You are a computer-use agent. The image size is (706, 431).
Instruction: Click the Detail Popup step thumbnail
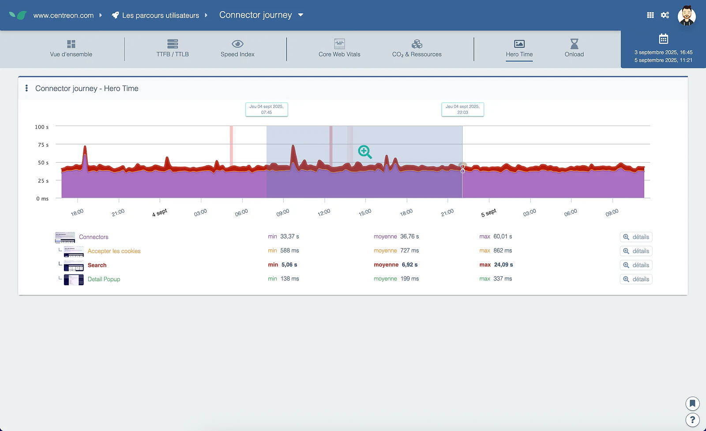(74, 279)
